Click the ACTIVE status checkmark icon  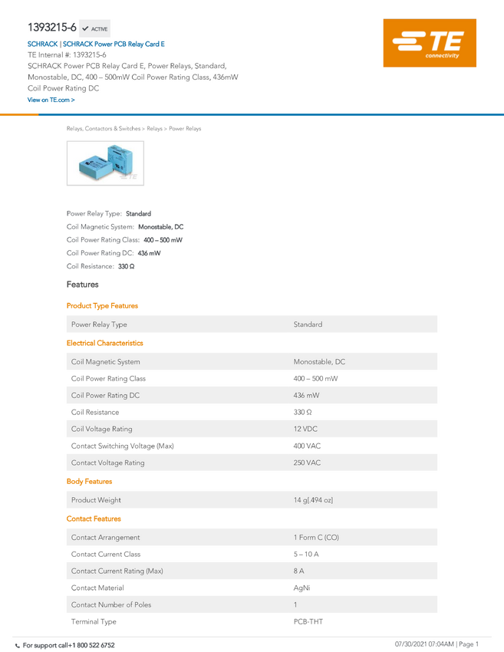click(x=85, y=28)
